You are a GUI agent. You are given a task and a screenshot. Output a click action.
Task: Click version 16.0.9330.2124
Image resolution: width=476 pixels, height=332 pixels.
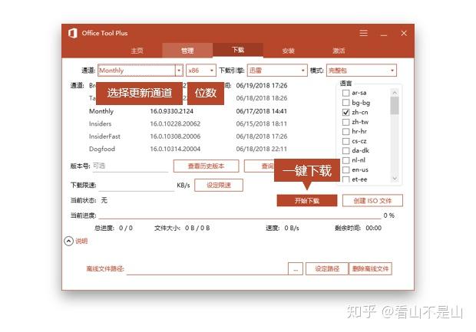tap(171, 111)
